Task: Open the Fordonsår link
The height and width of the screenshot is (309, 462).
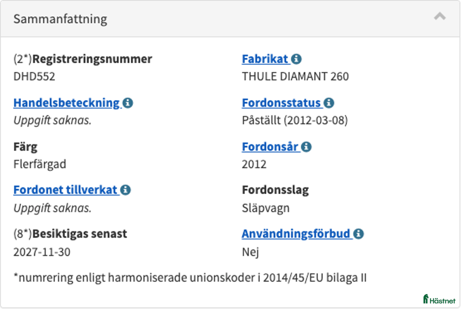Action: tap(270, 147)
